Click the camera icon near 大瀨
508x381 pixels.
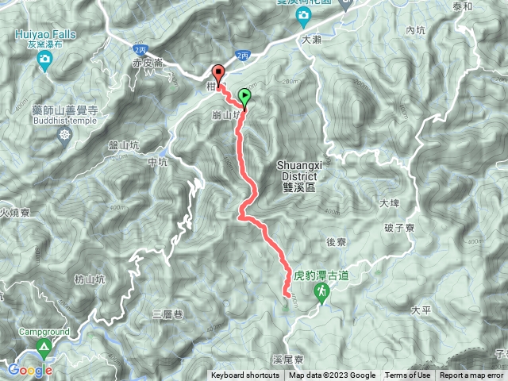tap(303, 17)
